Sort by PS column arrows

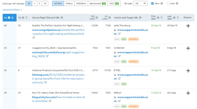click(12, 18)
